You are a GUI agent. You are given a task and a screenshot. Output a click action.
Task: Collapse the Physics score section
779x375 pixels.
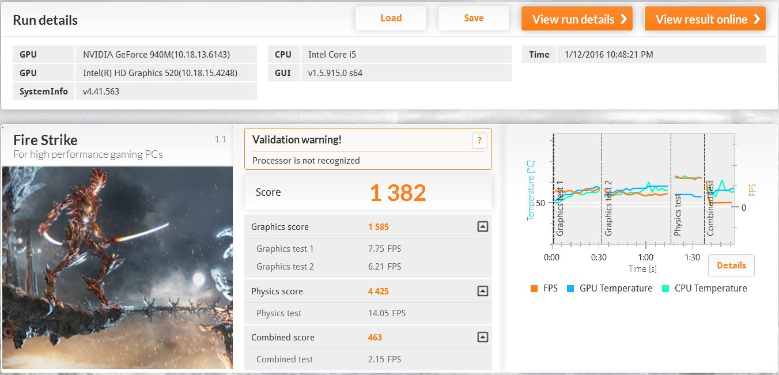[x=483, y=291]
